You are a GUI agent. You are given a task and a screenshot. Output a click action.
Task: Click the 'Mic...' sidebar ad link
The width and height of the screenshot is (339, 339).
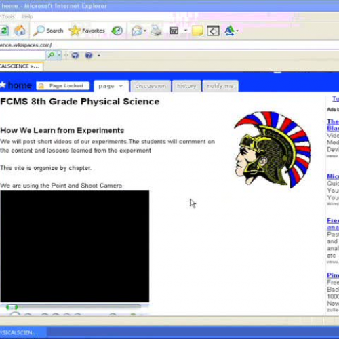click(333, 176)
